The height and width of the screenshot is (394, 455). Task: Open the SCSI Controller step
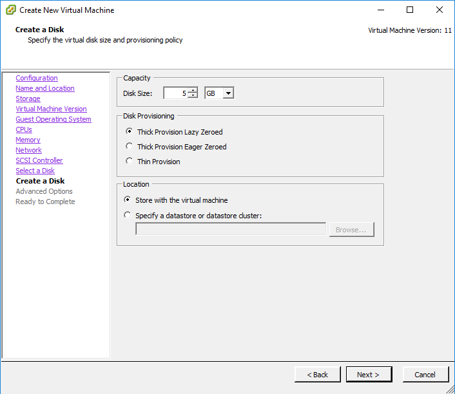tap(39, 160)
